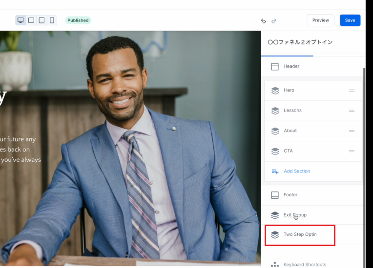The height and width of the screenshot is (268, 373).
Task: Click the Preview button
Action: [x=321, y=20]
